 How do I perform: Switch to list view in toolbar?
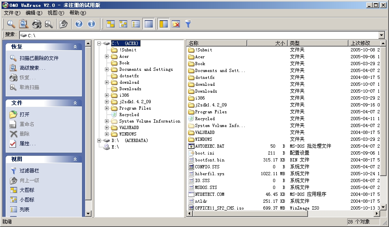[x=136, y=24]
